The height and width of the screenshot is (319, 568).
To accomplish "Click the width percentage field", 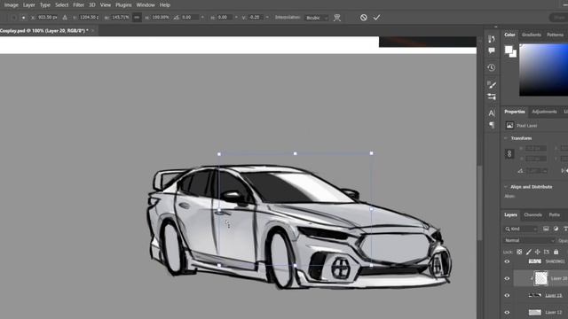I will [x=121, y=18].
